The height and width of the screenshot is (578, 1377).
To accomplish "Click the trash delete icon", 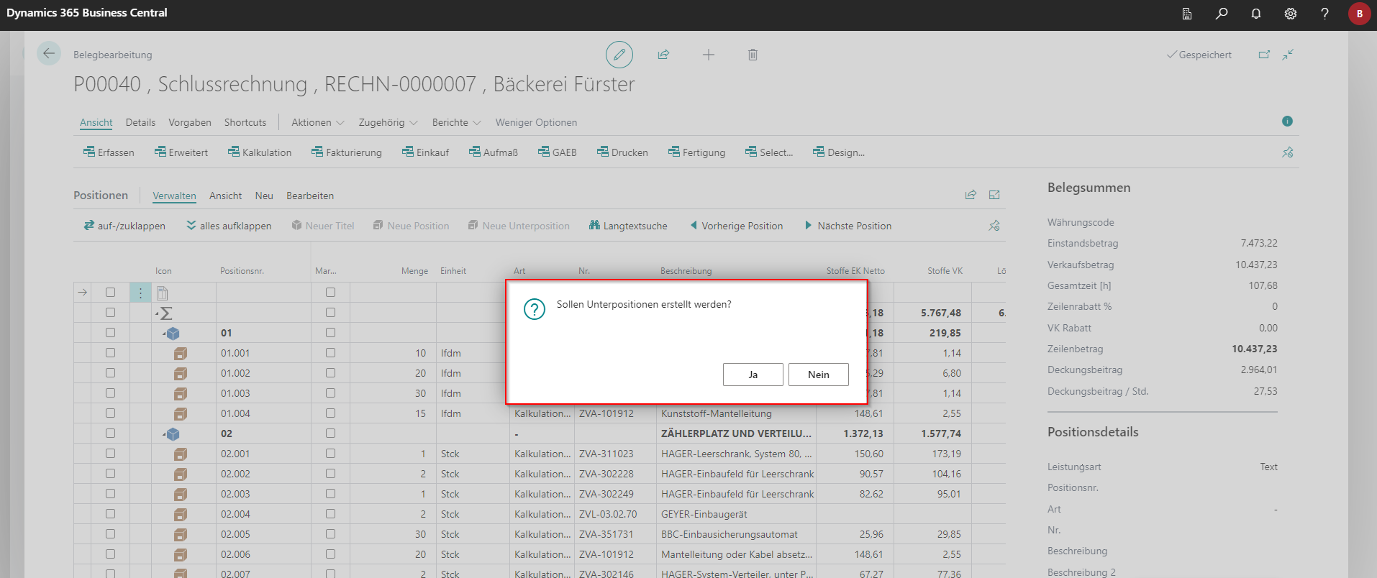I will pyautogui.click(x=753, y=55).
